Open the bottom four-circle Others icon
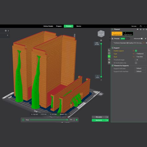147x147 pixels. [x=109, y=62]
